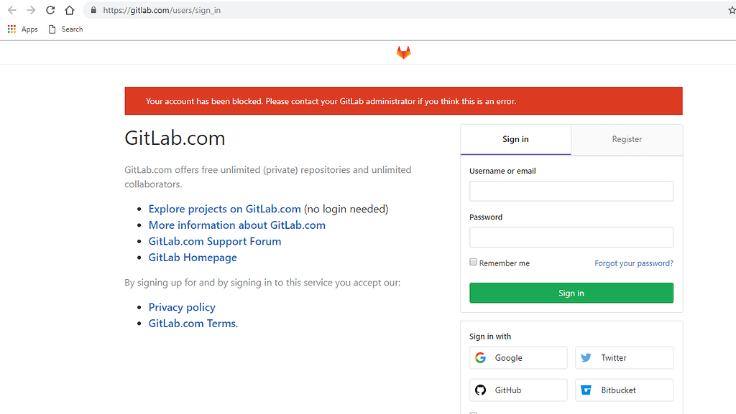Sign in with Google button

518,357
